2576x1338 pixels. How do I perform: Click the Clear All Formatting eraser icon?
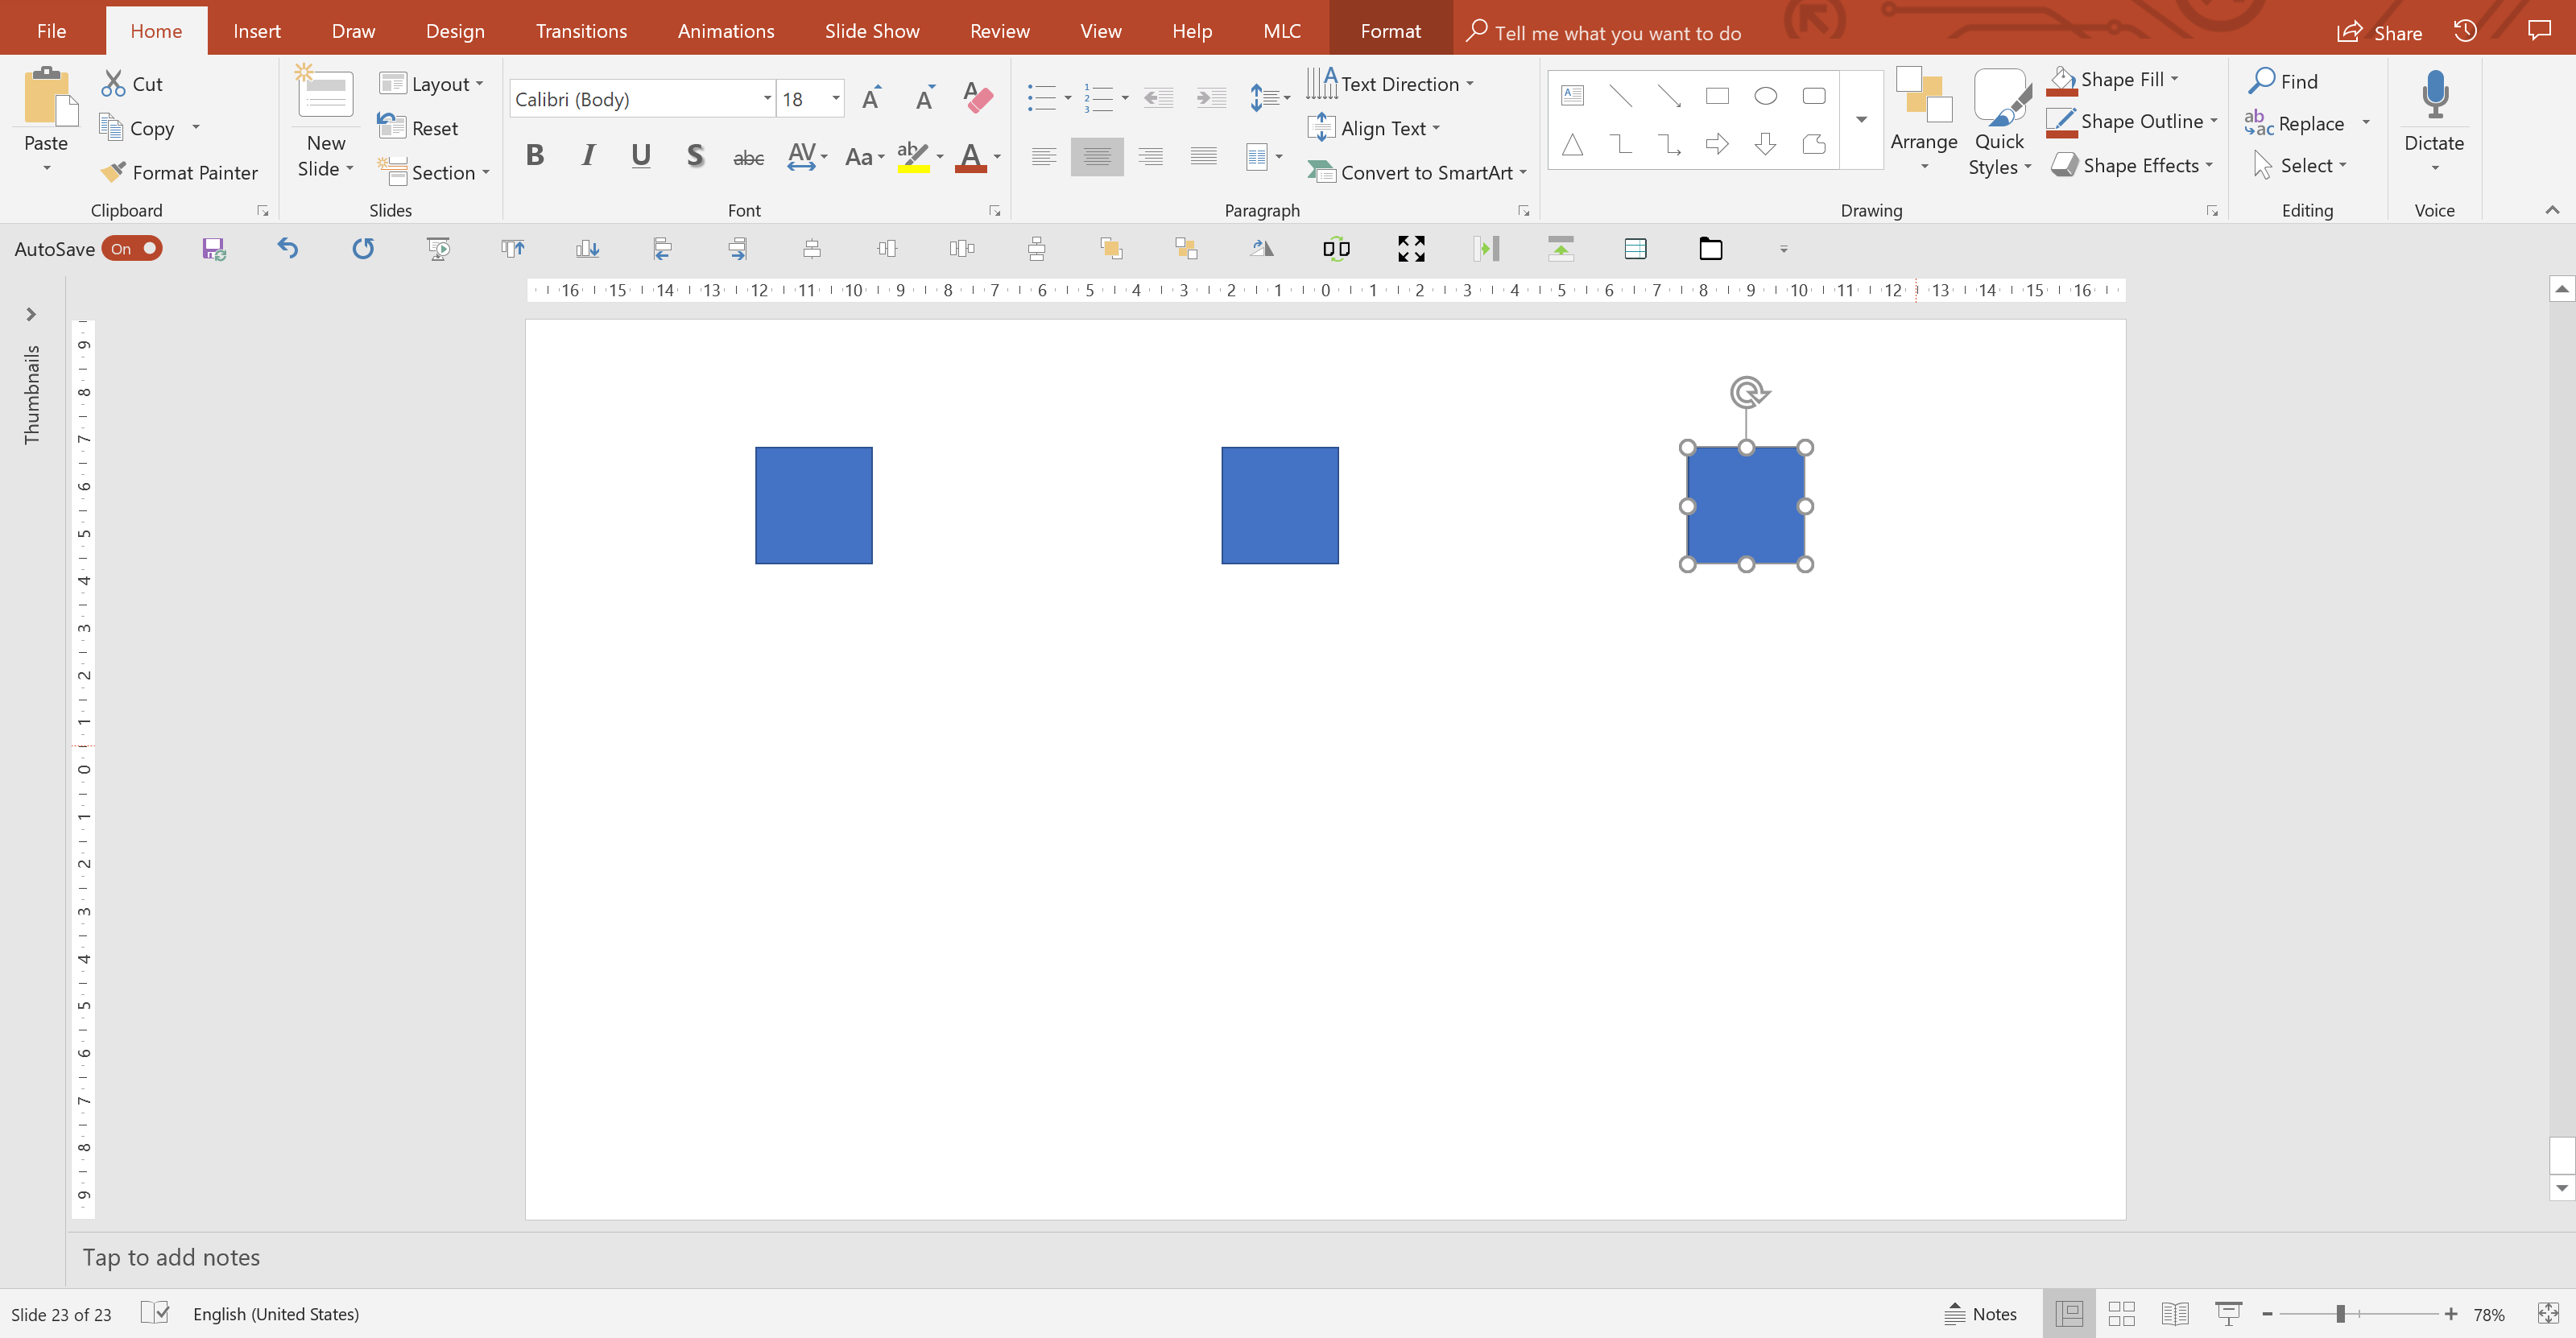tap(978, 98)
